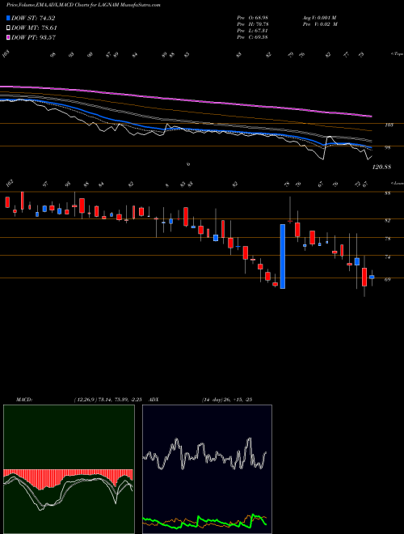Viewport: 404px width, 534px height.
Task: Select the DOW PT: 93.57 label
Action: pos(34,37)
